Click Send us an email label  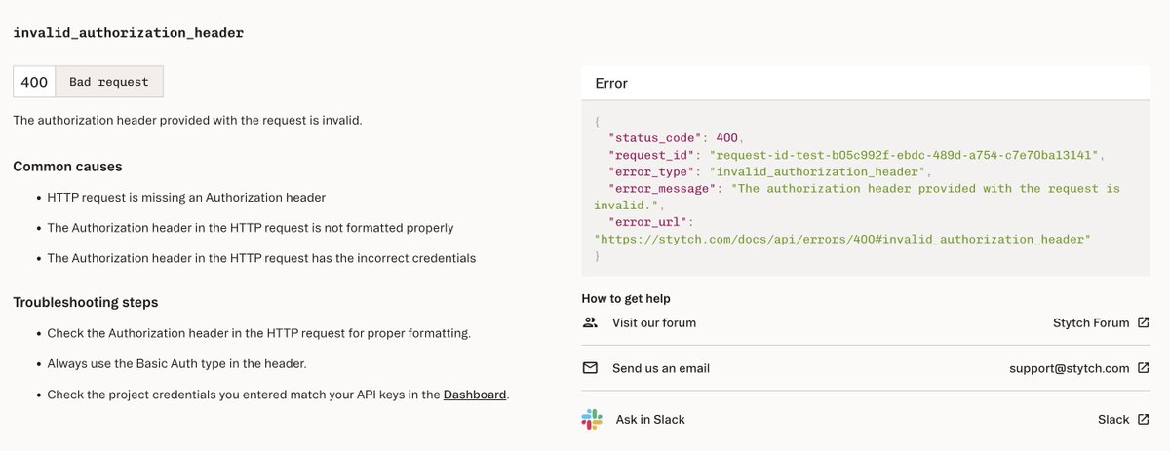click(661, 368)
